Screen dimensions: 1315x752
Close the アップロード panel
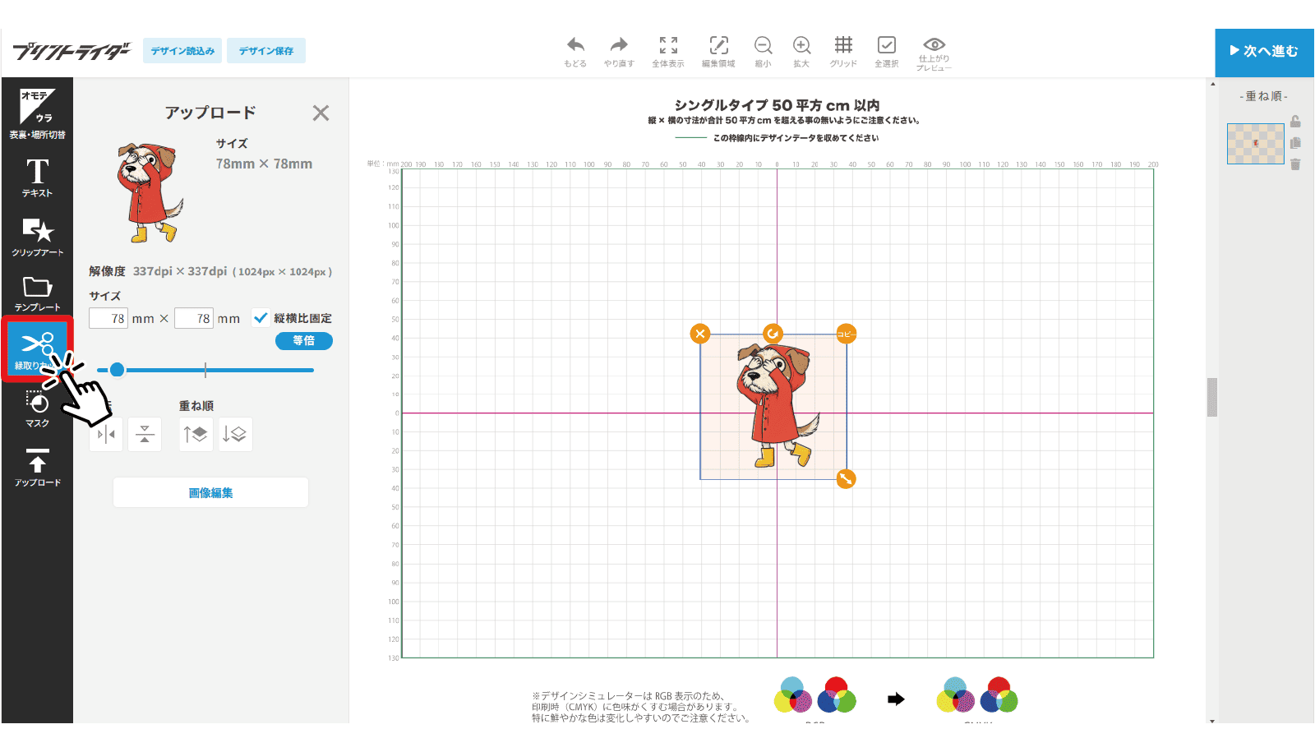pos(321,113)
